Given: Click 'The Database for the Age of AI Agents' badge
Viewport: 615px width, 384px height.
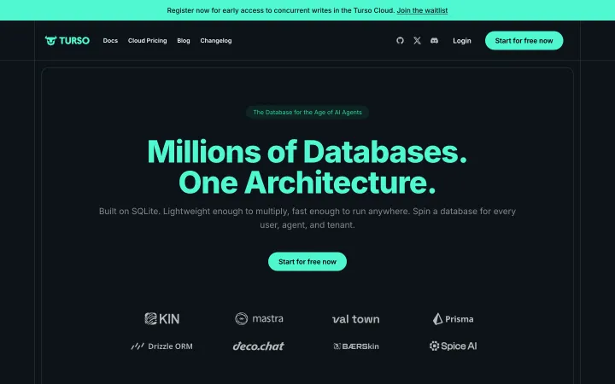Looking at the screenshot, I should pyautogui.click(x=307, y=112).
